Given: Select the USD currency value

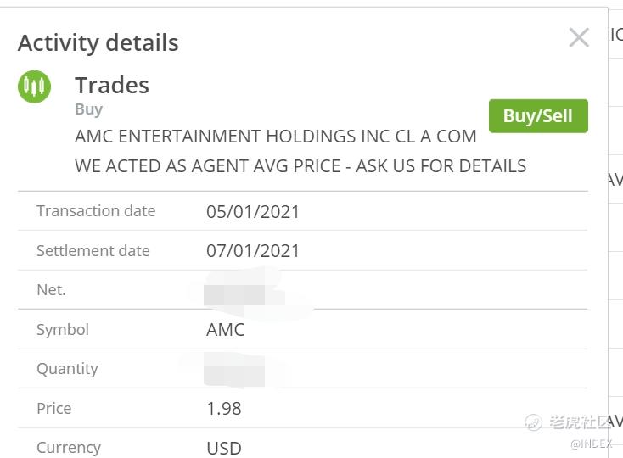Looking at the screenshot, I should pos(224,449).
